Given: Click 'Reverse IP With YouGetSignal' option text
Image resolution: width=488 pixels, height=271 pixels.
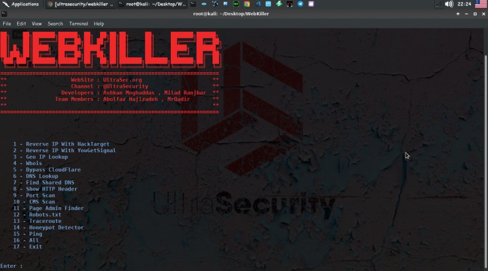Looking at the screenshot, I should tap(71, 150).
